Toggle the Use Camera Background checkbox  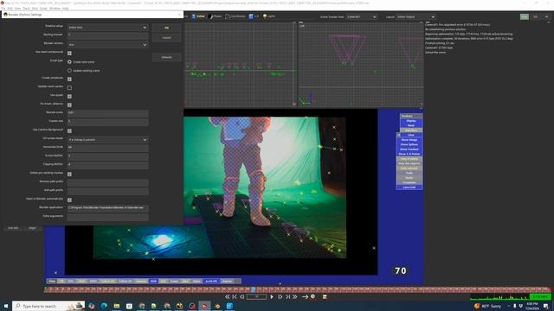69,130
